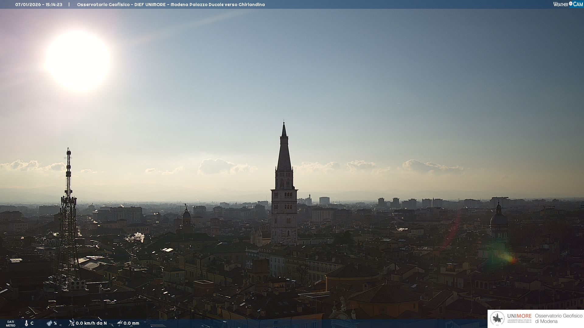Click the UNIMORE horseman seal emblem
The width and height of the screenshot is (584, 328).
click(x=498, y=319)
